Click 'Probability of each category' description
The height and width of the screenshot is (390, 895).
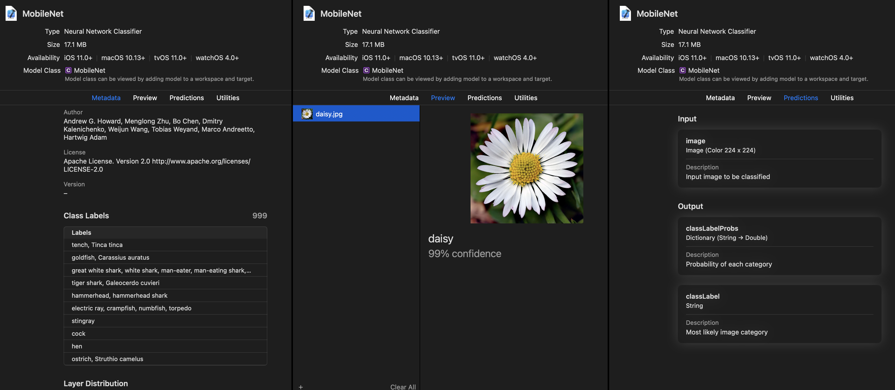pos(729,264)
